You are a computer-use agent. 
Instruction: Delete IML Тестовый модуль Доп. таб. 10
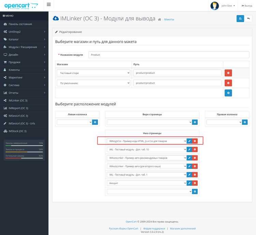click(x=195, y=149)
